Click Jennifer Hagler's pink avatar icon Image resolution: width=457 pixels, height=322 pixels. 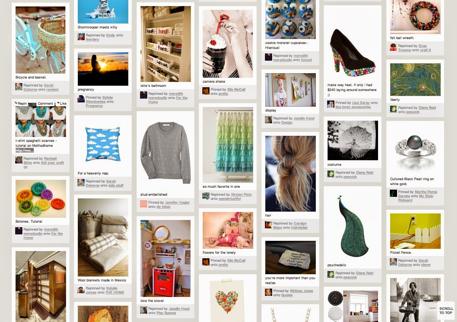pyautogui.click(x=143, y=203)
